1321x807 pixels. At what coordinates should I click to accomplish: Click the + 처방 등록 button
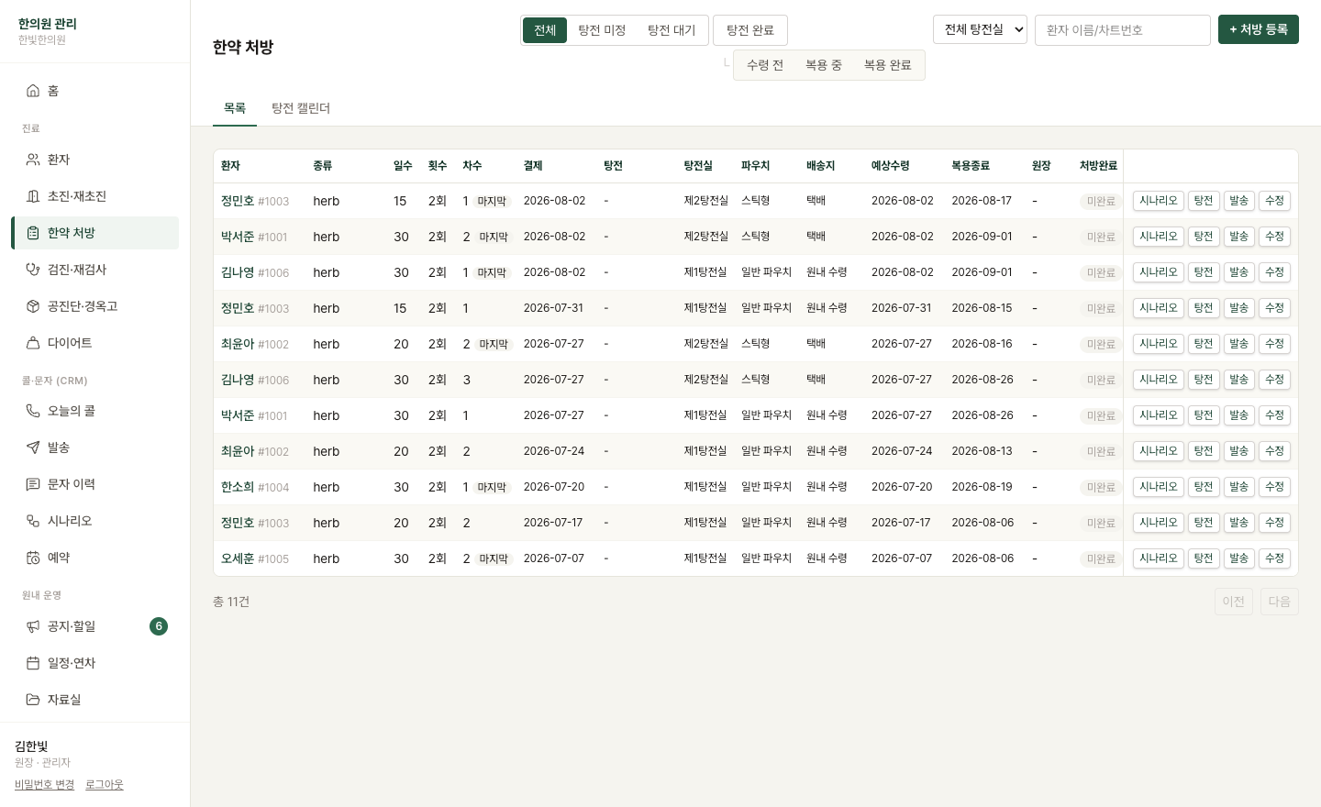(1259, 29)
